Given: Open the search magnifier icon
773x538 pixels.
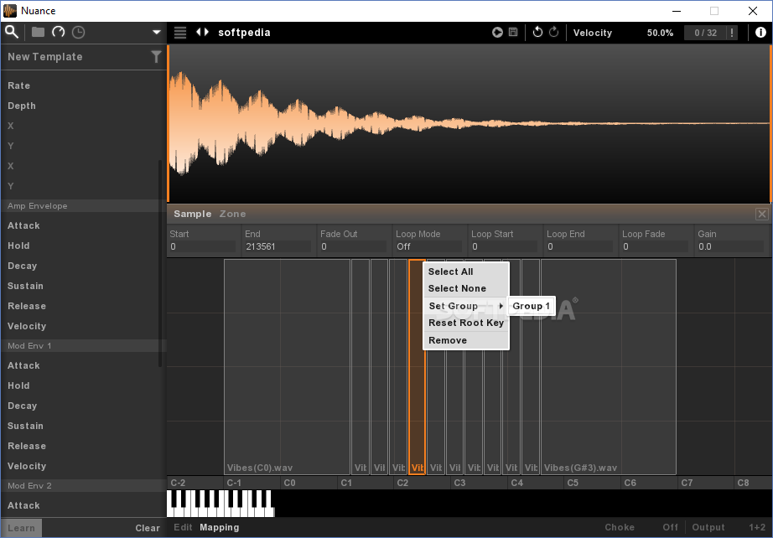Looking at the screenshot, I should point(12,33).
